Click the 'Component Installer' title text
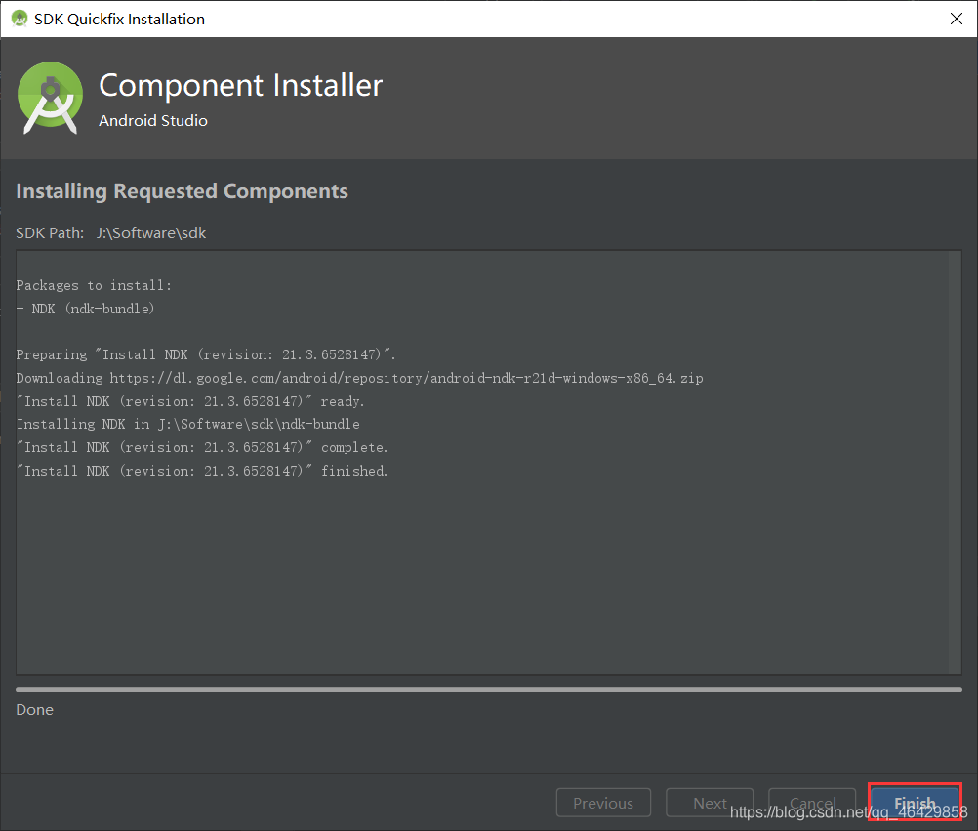 [x=241, y=86]
